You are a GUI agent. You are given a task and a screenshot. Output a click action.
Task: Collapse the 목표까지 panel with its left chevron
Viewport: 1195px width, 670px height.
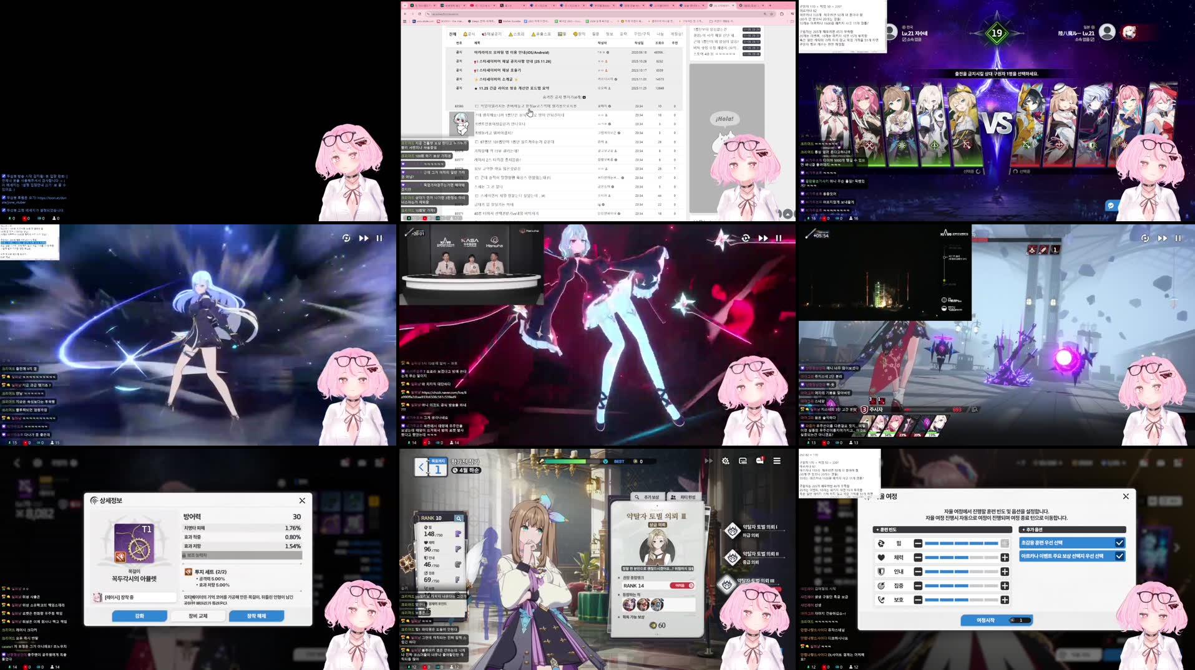[x=422, y=466]
